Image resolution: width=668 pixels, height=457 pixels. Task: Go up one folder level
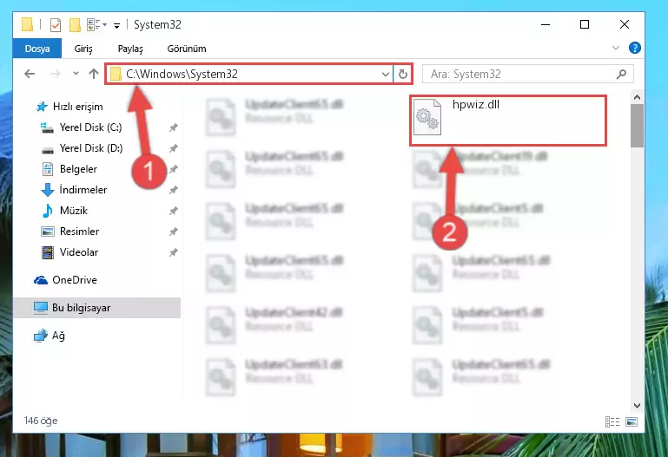(94, 74)
